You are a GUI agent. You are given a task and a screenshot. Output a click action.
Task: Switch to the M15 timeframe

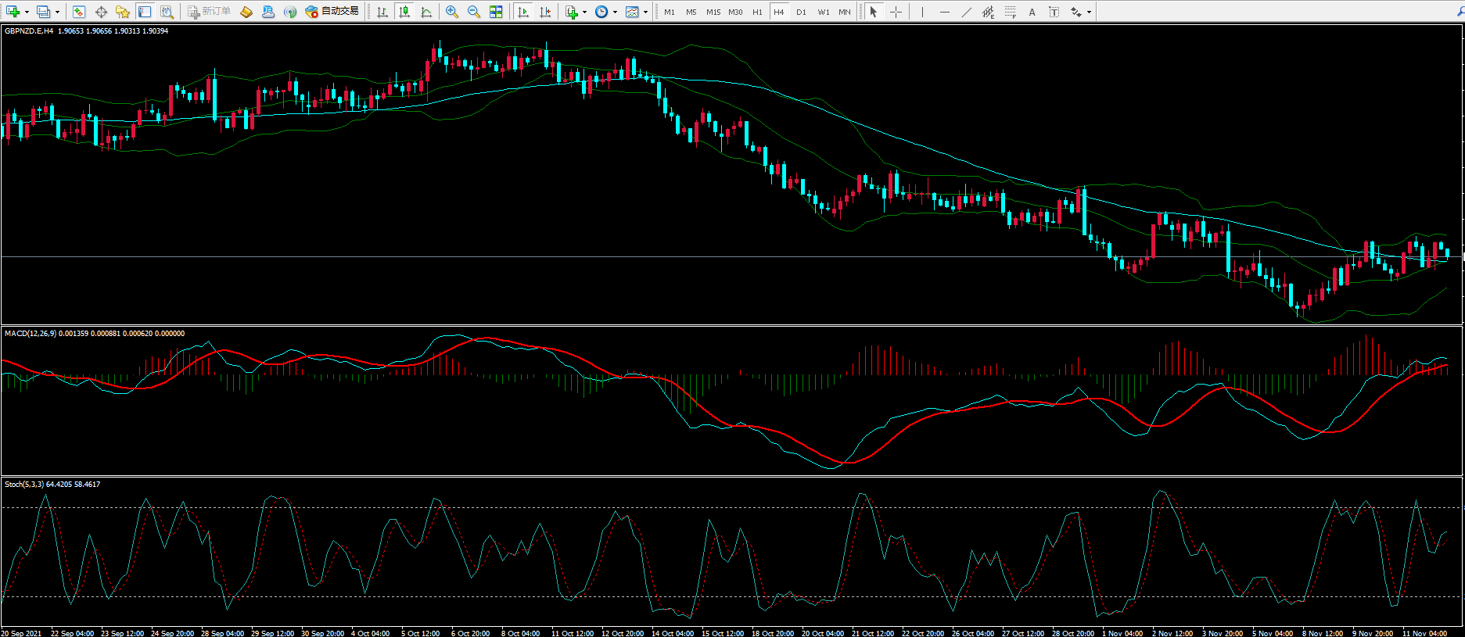(713, 12)
